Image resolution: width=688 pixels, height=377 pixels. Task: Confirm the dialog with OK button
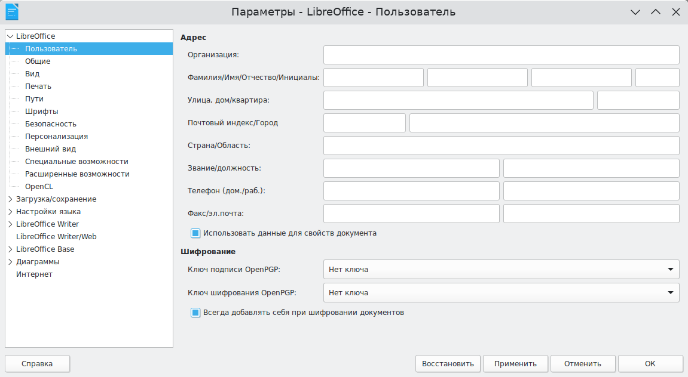(650, 364)
